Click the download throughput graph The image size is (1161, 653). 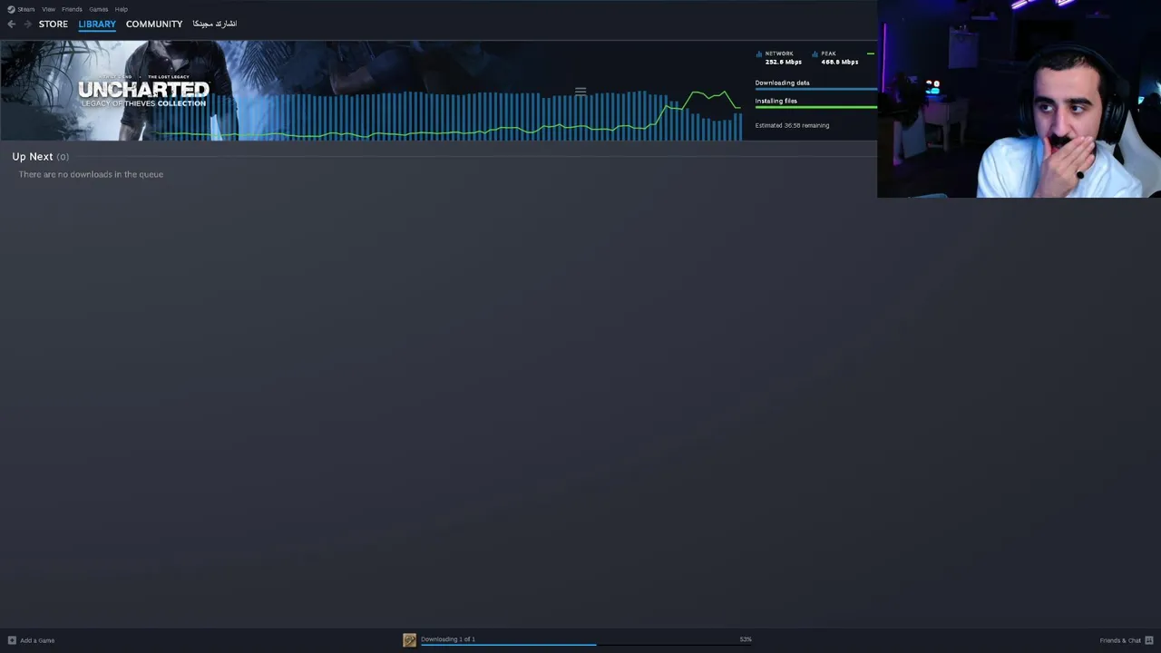449,115
